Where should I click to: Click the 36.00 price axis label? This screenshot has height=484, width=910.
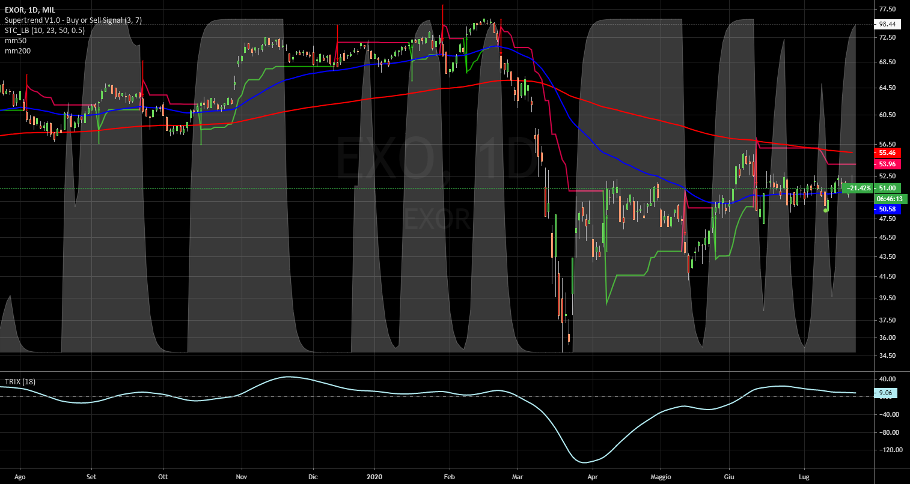point(887,337)
